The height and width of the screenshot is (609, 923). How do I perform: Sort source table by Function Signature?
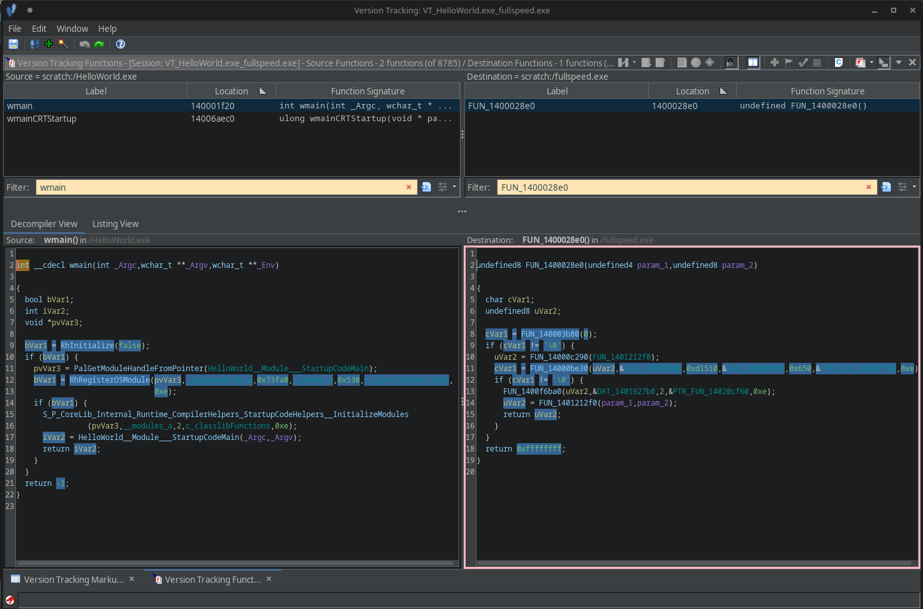pyautogui.click(x=367, y=91)
